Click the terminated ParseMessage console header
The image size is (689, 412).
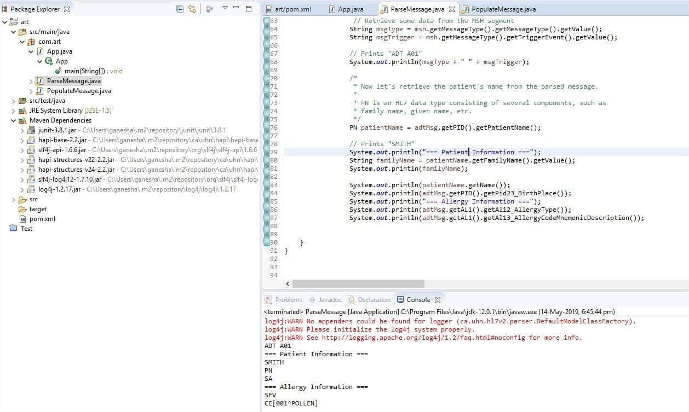tap(439, 312)
